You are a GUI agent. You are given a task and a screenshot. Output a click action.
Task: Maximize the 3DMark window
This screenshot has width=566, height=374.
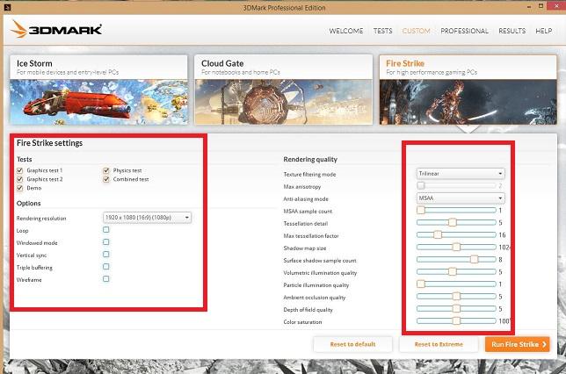[541, 6]
